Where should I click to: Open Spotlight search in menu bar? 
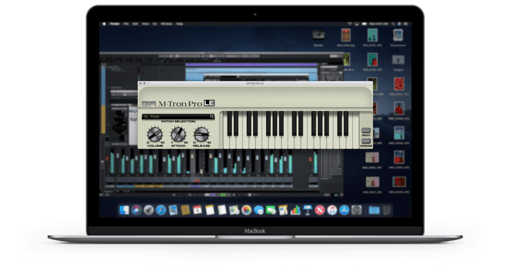point(394,24)
